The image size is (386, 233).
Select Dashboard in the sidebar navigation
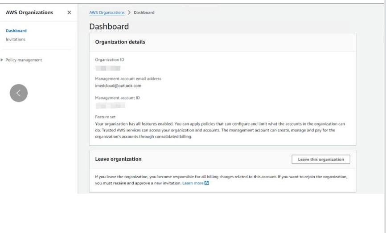click(16, 31)
